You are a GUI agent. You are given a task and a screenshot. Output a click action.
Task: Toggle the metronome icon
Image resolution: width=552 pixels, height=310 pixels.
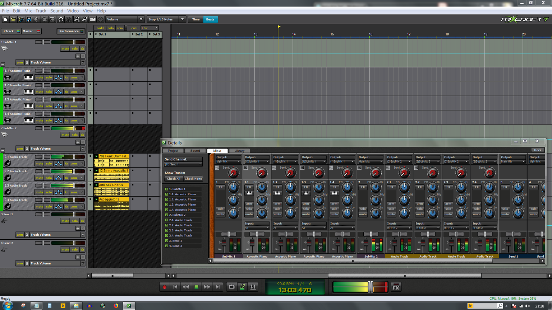tap(243, 287)
